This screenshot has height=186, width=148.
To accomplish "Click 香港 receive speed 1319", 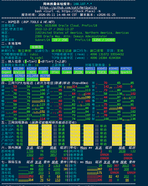I will 57,166.
